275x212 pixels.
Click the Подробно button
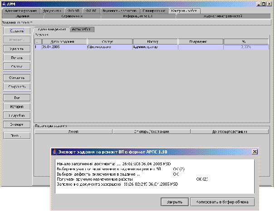pyautogui.click(x=17, y=115)
